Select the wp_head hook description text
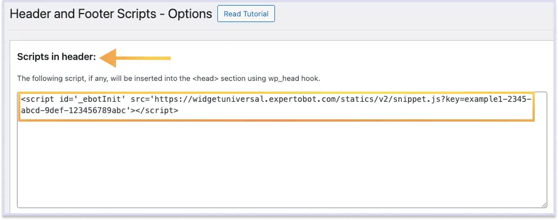The image size is (558, 220). tap(169, 78)
